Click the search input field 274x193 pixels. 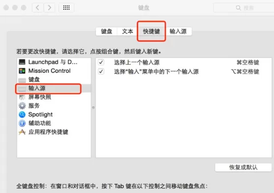(244, 8)
